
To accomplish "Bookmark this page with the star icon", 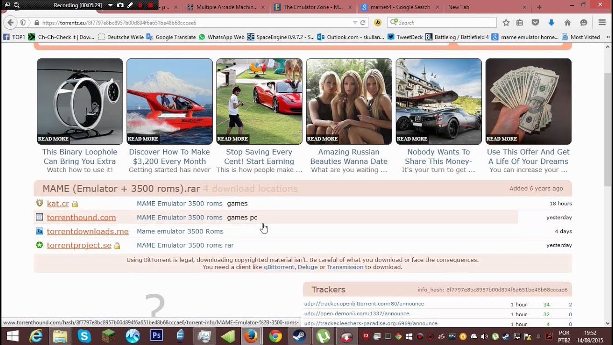I will click(x=506, y=23).
